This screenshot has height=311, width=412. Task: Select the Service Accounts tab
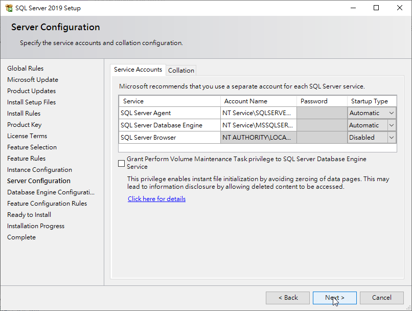click(x=138, y=70)
